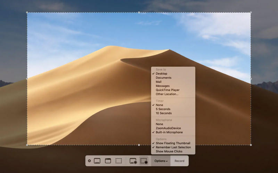Choose QuickTime Player as save destination
The width and height of the screenshot is (278, 173).
click(x=167, y=90)
